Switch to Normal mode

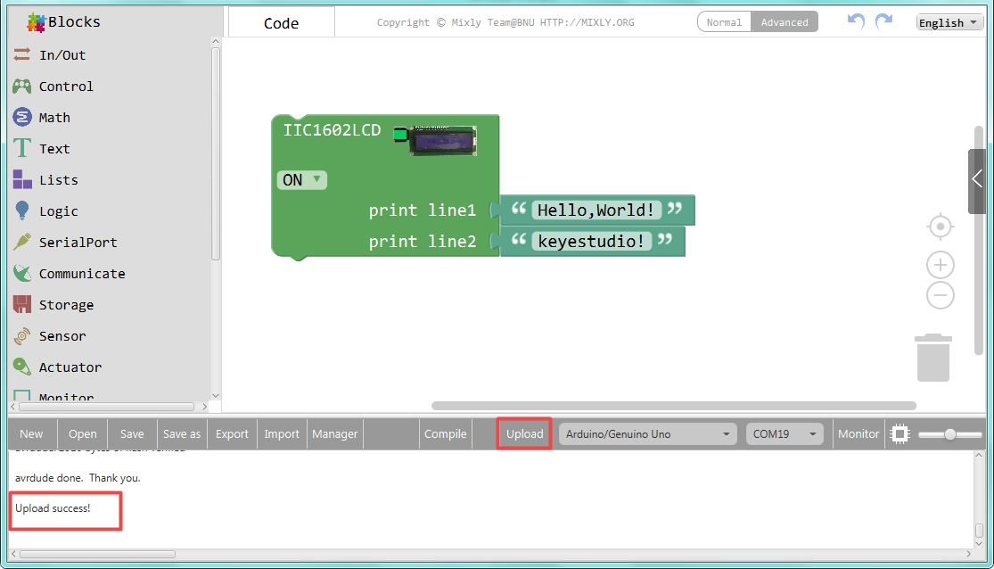724,22
